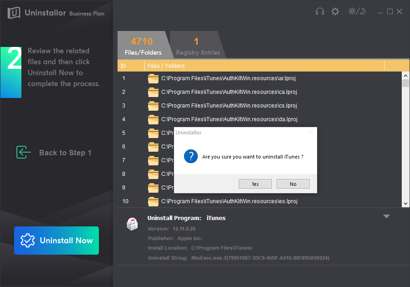Select folder icon in row 9
The height and width of the screenshot is (287, 410).
point(153,188)
